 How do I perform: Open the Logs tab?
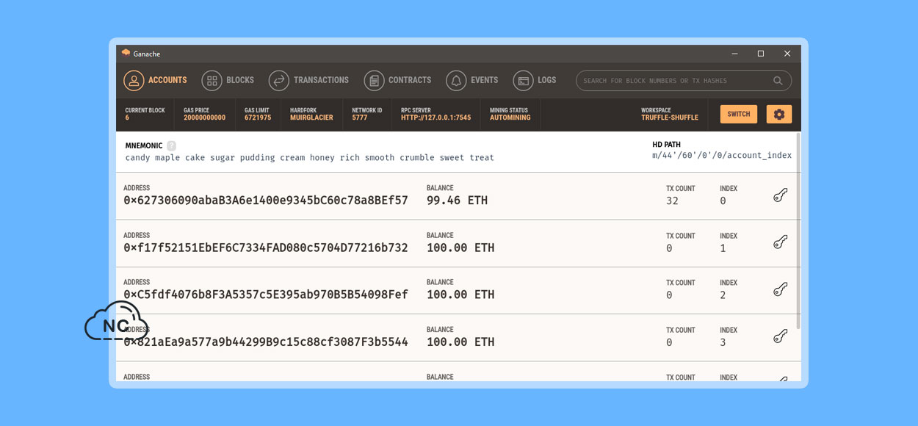(x=534, y=80)
